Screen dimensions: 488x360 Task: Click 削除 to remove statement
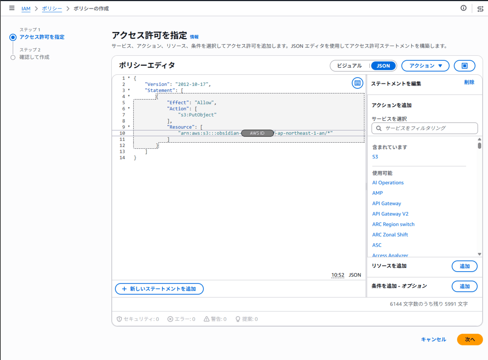469,82
